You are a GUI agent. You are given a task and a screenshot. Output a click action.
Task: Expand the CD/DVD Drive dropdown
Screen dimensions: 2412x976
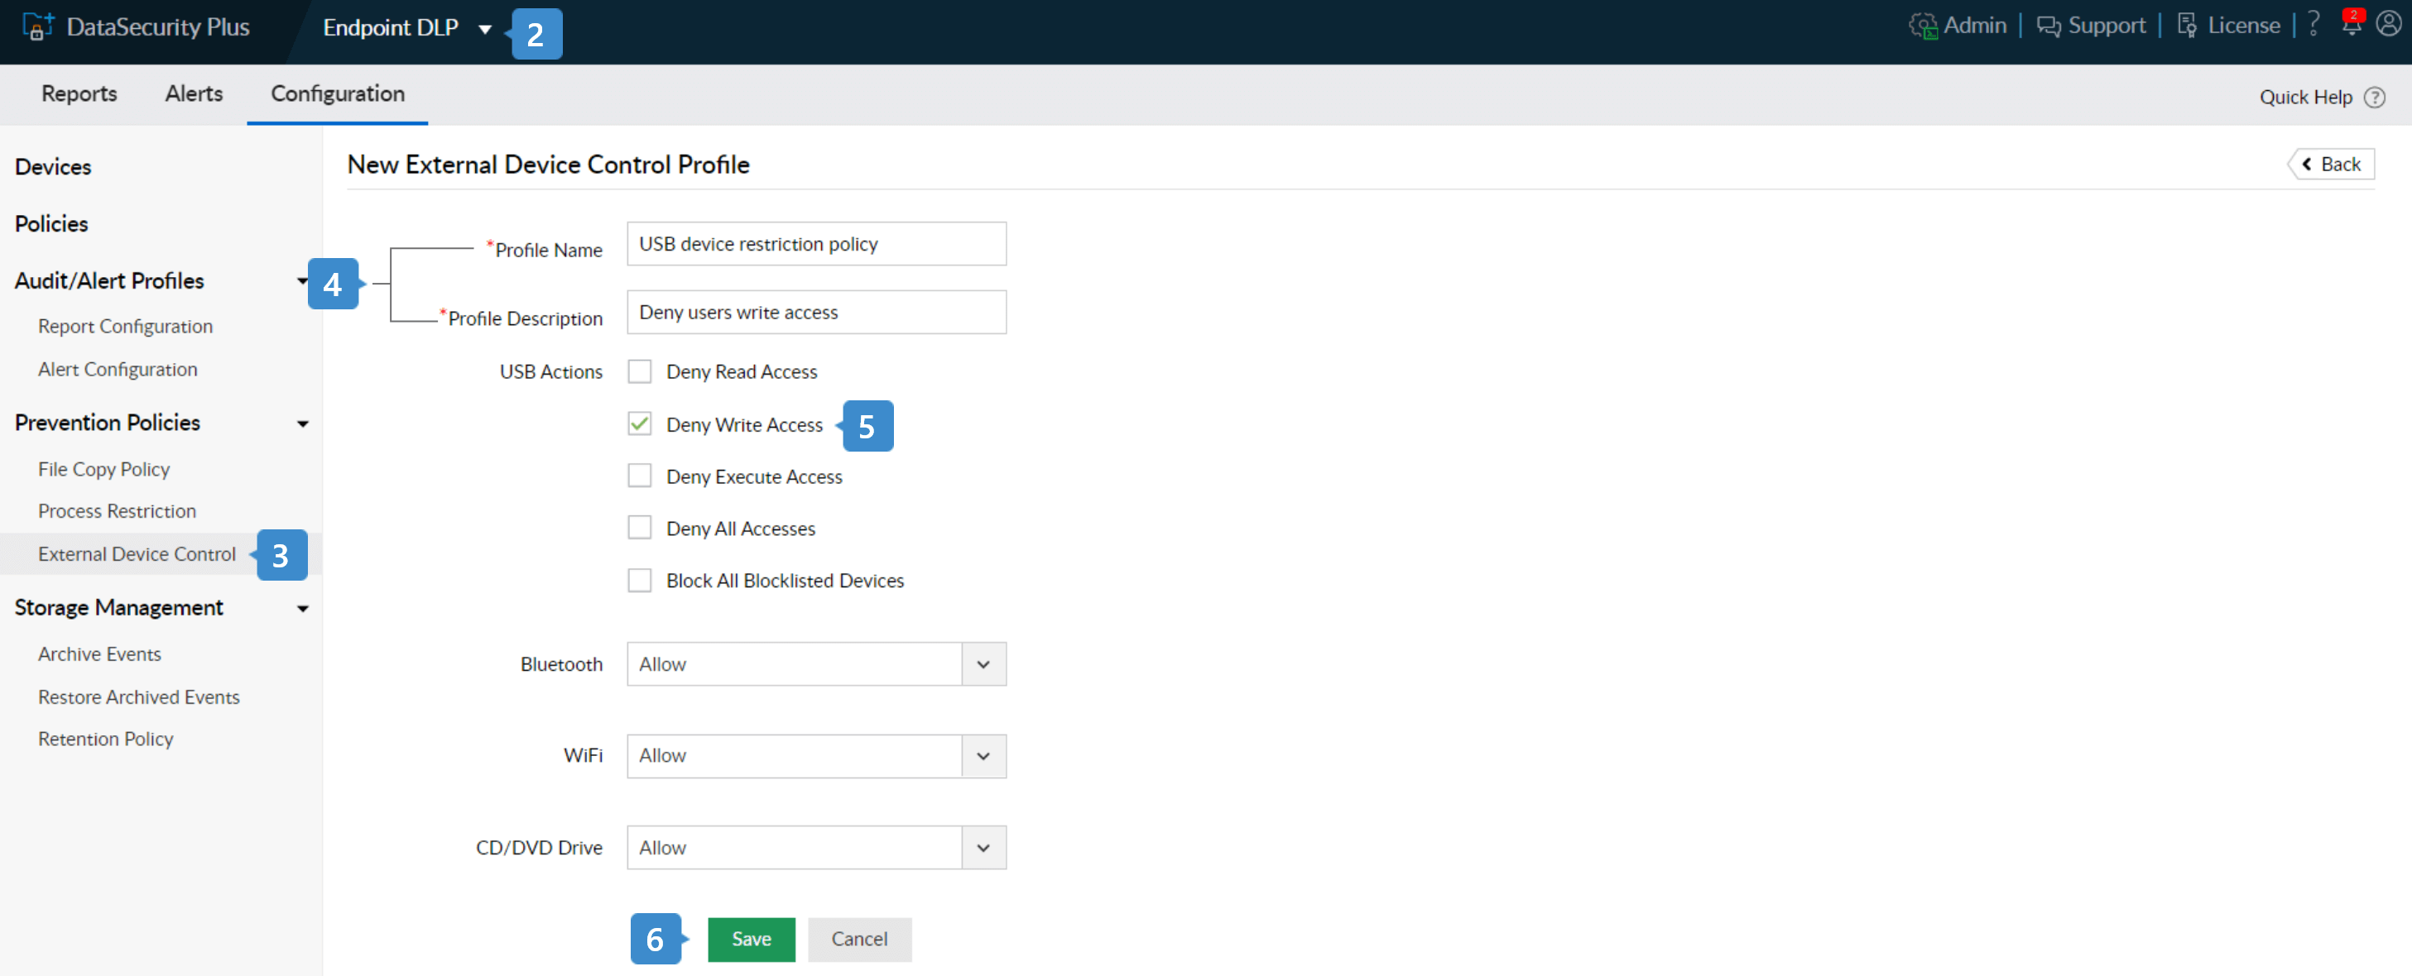(x=983, y=847)
